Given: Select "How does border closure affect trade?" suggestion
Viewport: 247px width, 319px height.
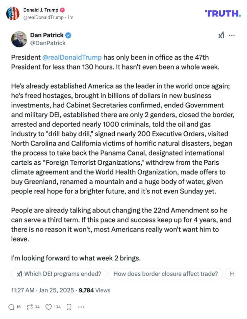Looking at the screenshot, I should [166, 274].
